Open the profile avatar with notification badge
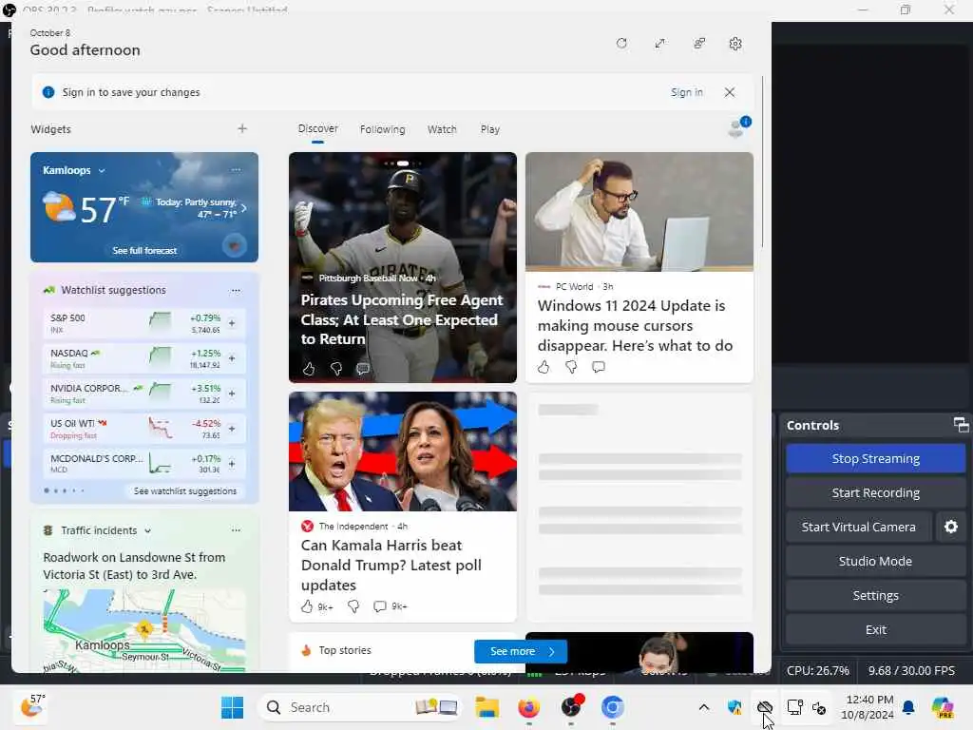973x730 pixels. [x=738, y=127]
